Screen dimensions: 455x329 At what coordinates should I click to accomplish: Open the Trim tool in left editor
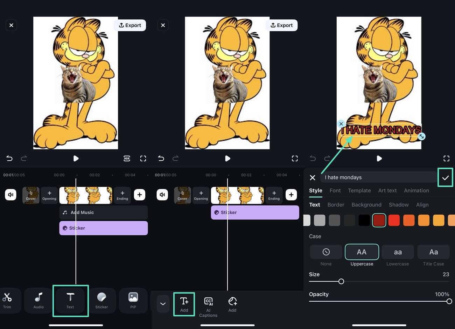(x=7, y=301)
